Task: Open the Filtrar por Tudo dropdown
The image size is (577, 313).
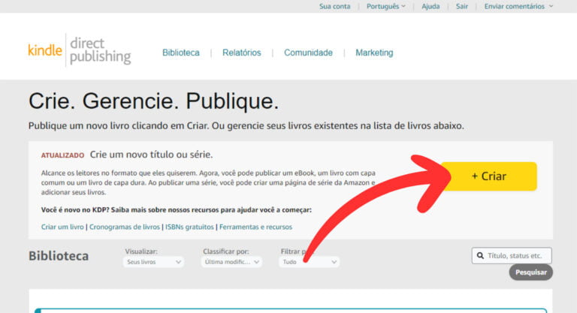Action: (309, 262)
